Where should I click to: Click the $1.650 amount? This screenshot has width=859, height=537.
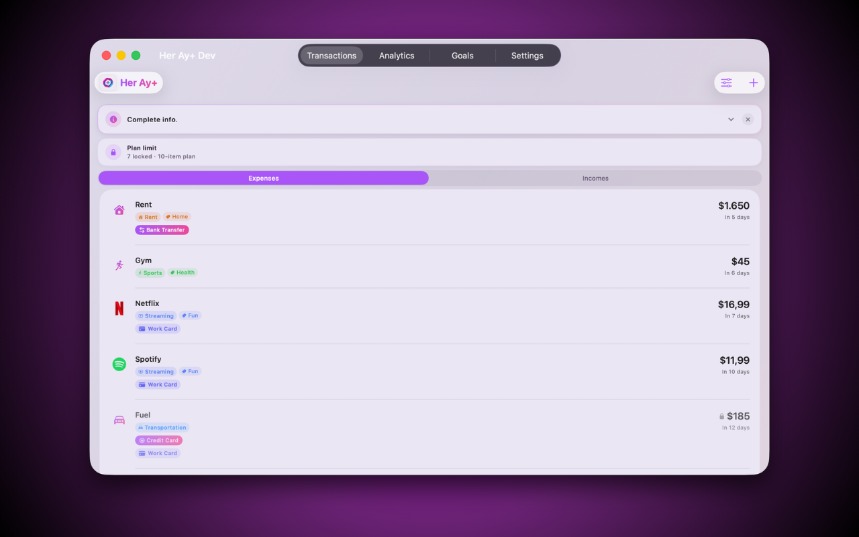pos(734,205)
